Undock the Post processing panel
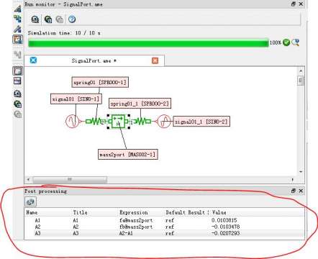 294,191
